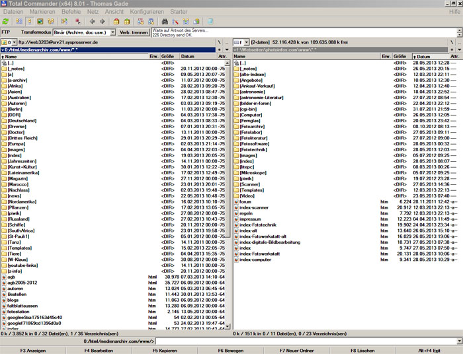Sort right panel by Datum column header

point(431,56)
